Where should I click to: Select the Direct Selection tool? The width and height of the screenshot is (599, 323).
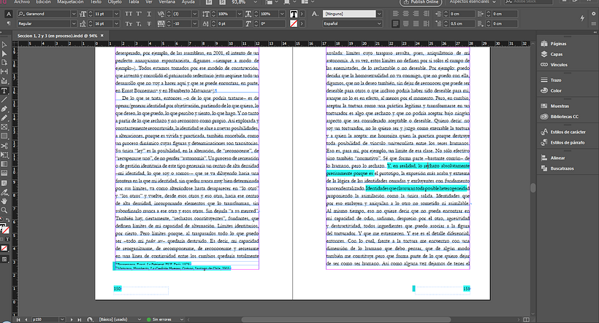[4, 54]
